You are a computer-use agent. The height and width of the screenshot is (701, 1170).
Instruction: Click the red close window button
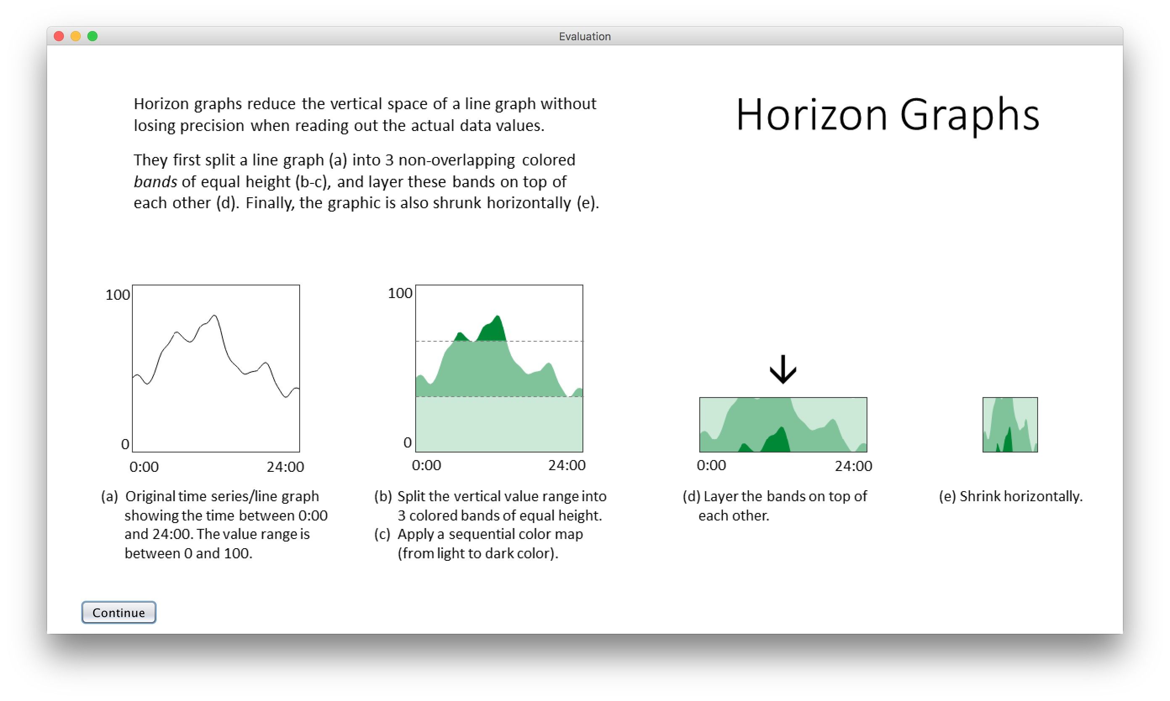point(59,37)
